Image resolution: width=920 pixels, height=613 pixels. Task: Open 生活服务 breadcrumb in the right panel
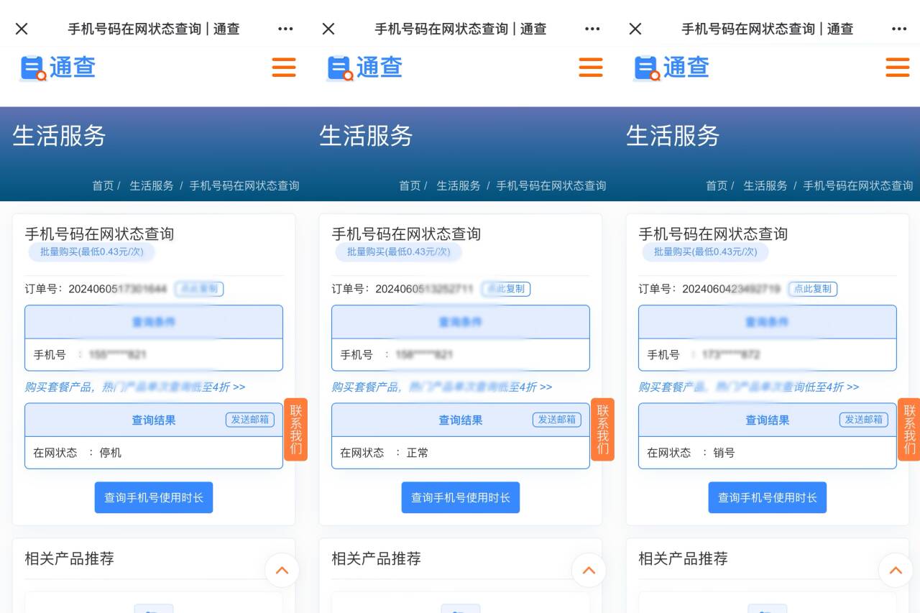pyautogui.click(x=765, y=185)
